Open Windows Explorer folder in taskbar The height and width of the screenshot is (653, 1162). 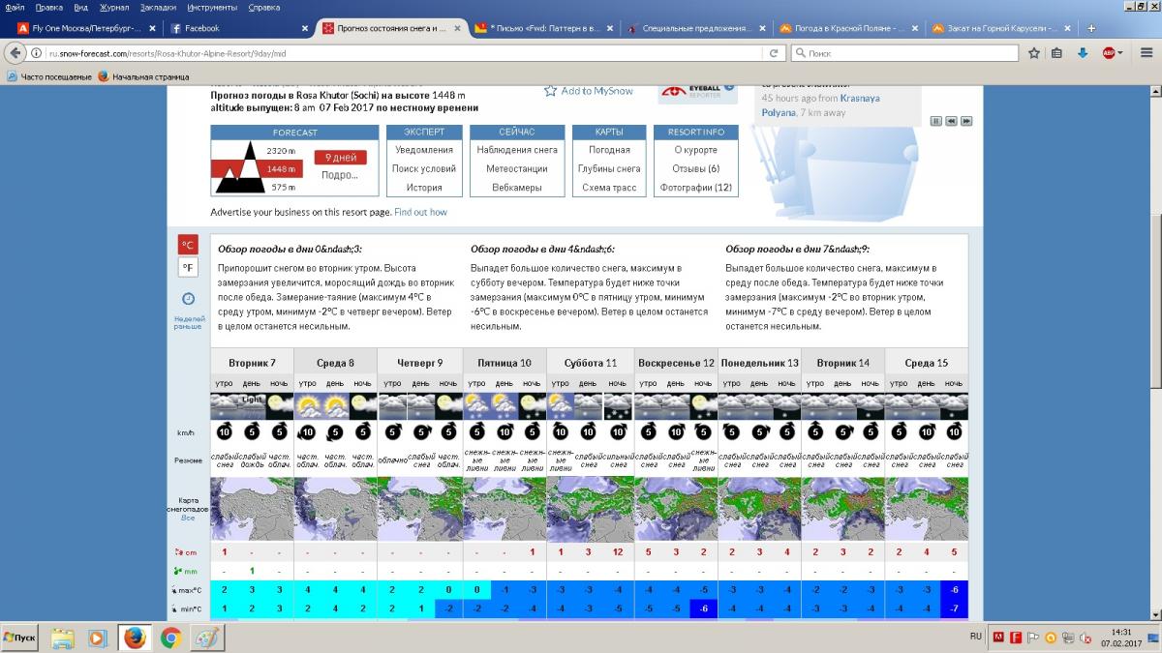pyautogui.click(x=63, y=638)
